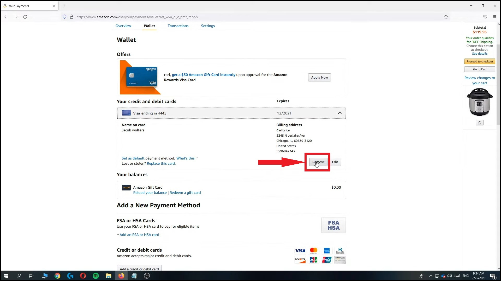The image size is (501, 281).
Task: Open the Overview tab
Action: (x=123, y=26)
